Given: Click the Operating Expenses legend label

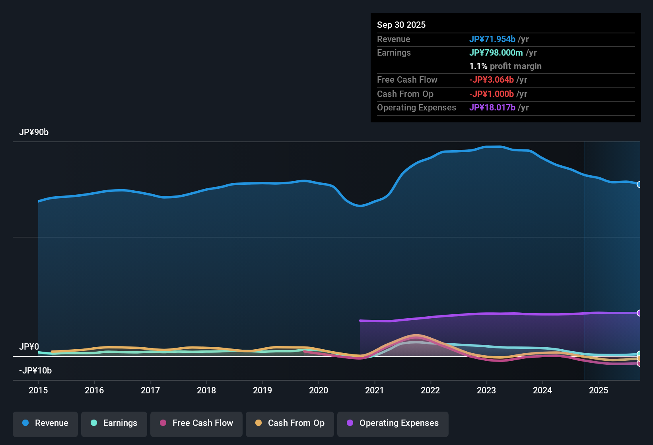Looking at the screenshot, I should (x=398, y=423).
